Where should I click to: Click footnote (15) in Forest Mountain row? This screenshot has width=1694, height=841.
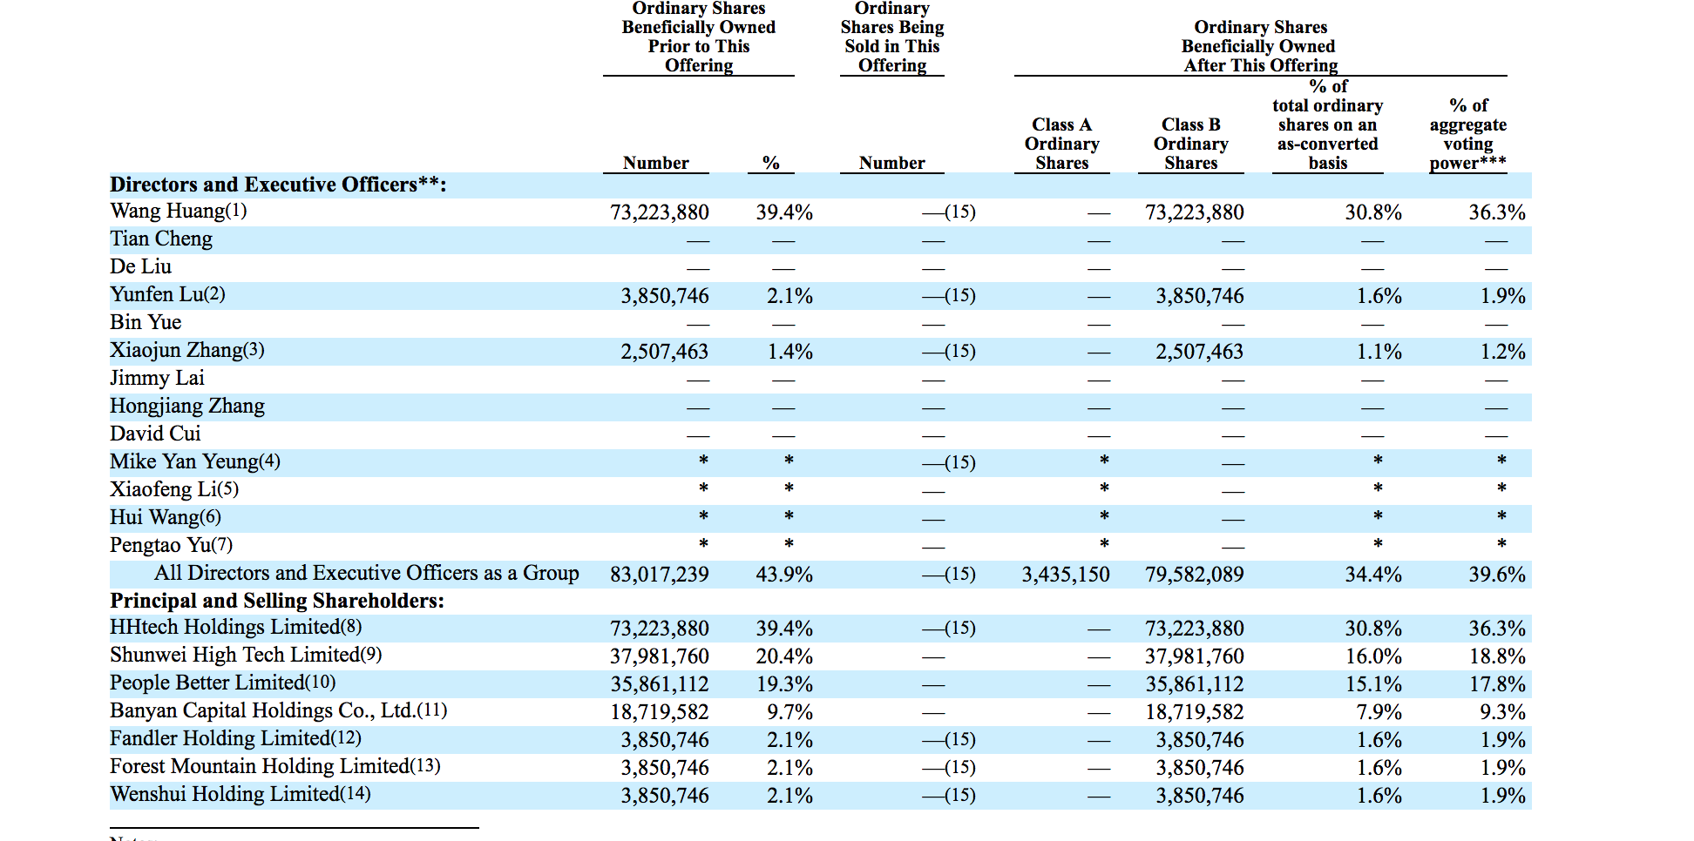pos(960,767)
